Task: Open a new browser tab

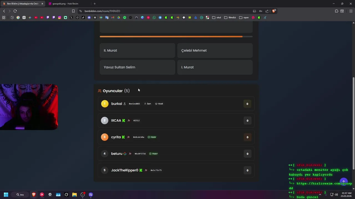Action: click(95, 4)
